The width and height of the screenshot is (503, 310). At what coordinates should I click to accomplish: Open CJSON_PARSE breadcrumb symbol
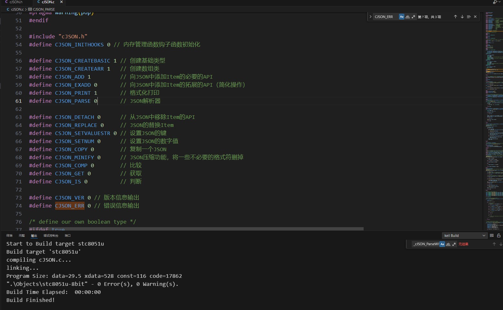(42, 9)
